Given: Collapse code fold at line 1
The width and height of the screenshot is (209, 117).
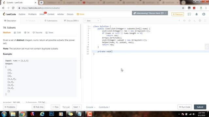Looking at the screenshot, I should 90,26.
